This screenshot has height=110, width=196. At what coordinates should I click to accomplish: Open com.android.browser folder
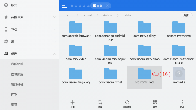pyautogui.click(x=76, y=29)
